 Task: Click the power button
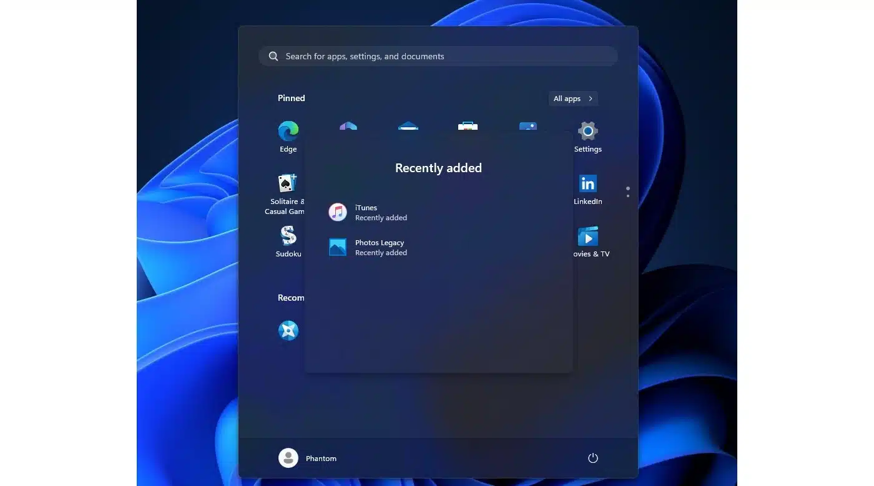pos(592,458)
